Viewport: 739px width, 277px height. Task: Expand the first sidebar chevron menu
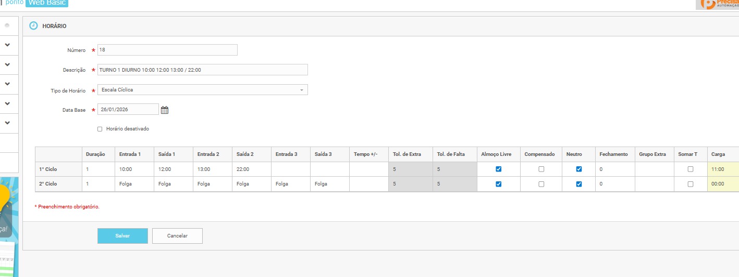point(7,45)
